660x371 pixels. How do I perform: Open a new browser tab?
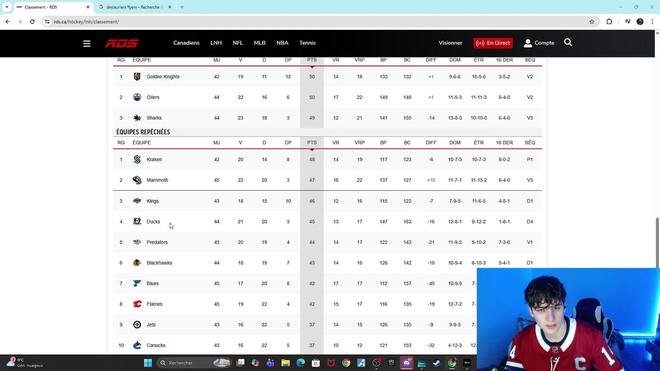pyautogui.click(x=181, y=7)
